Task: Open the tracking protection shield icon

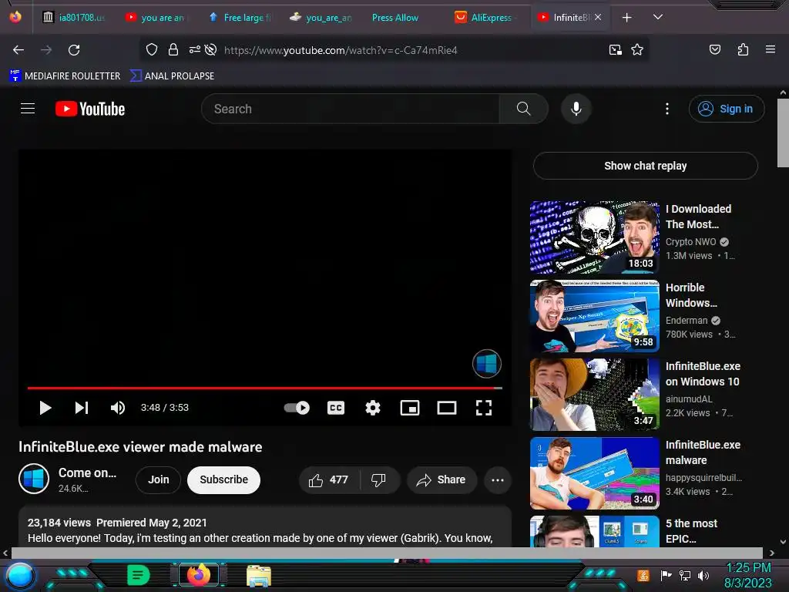Action: tap(152, 49)
